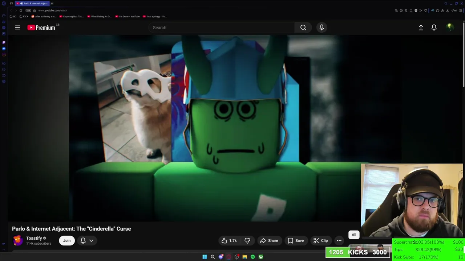Create a clip with the Clip button
This screenshot has height=261, width=465.
tap(320, 241)
